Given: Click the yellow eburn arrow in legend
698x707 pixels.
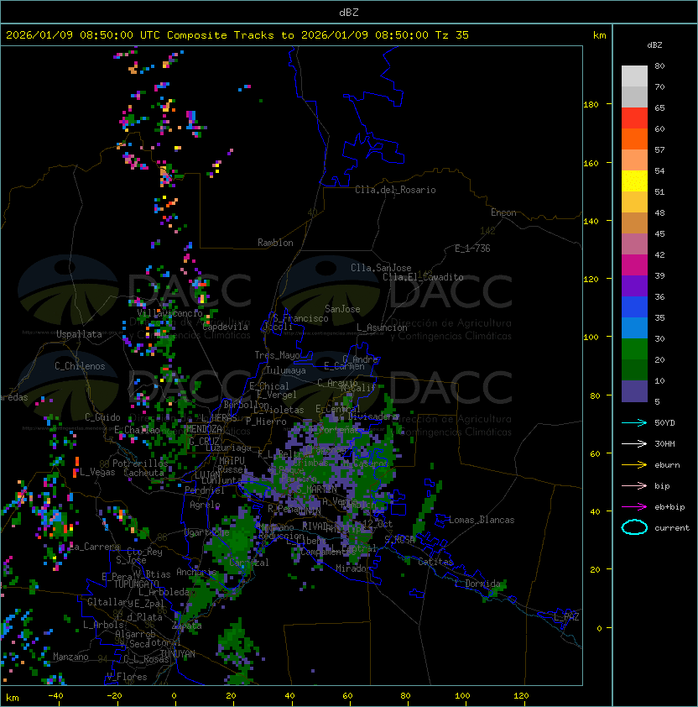Looking at the screenshot, I should [634, 465].
